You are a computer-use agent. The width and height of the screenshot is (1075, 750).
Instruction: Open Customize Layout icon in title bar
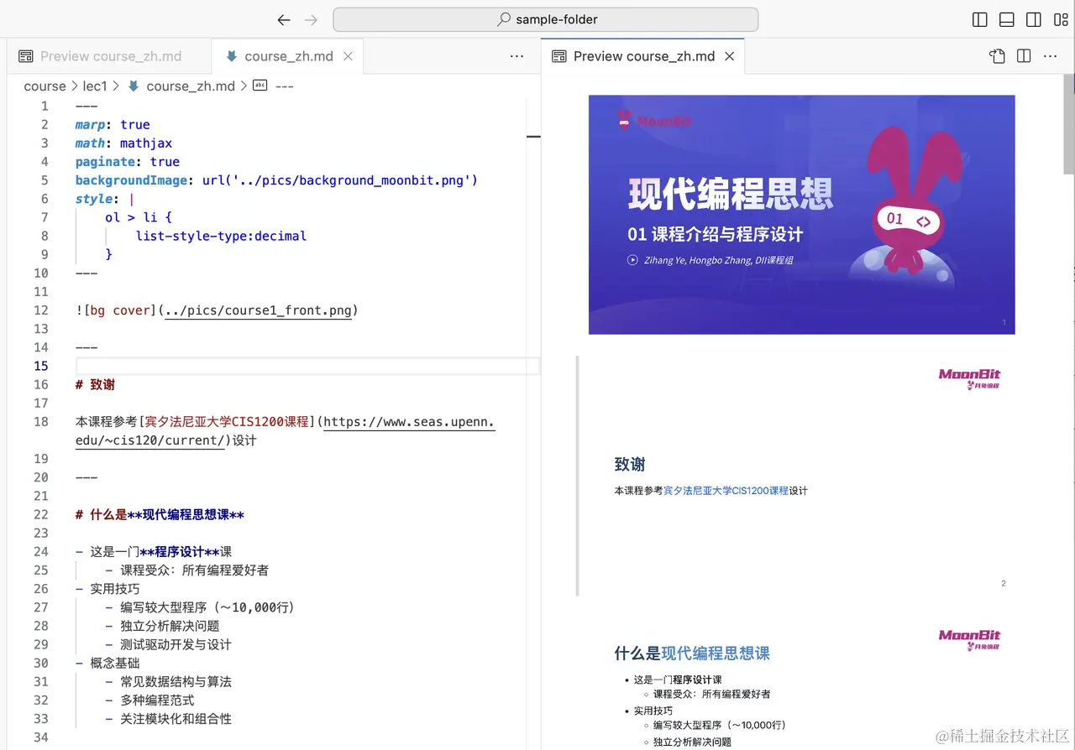coord(1061,20)
